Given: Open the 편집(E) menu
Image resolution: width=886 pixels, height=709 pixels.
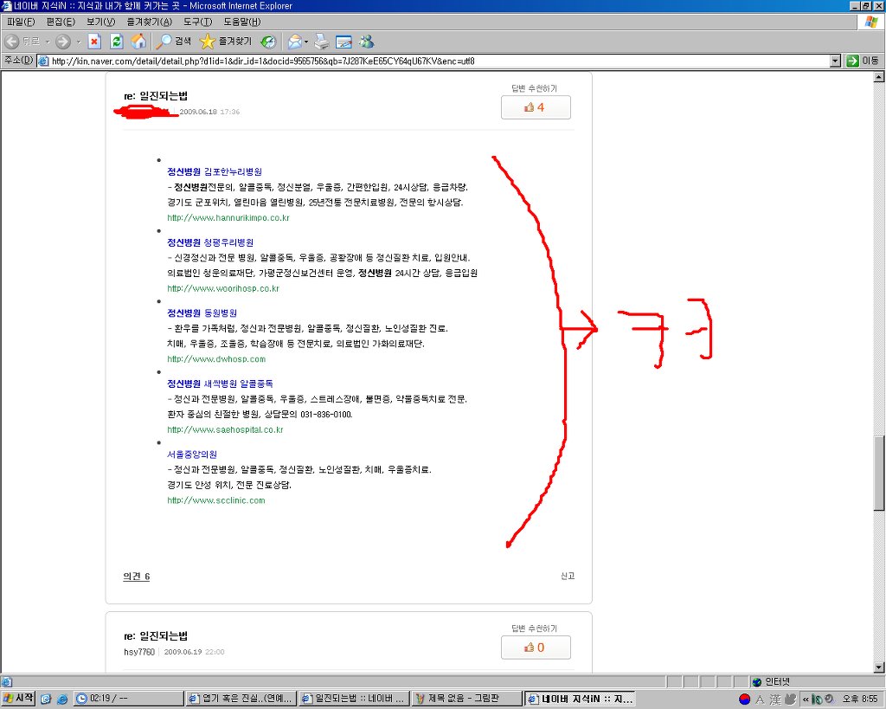Looking at the screenshot, I should (61, 22).
